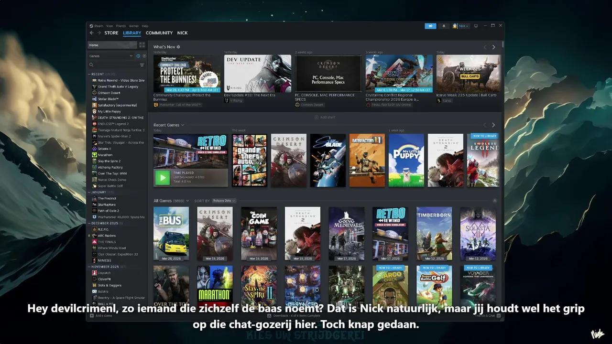Click the Add a Game label

tap(104, 316)
